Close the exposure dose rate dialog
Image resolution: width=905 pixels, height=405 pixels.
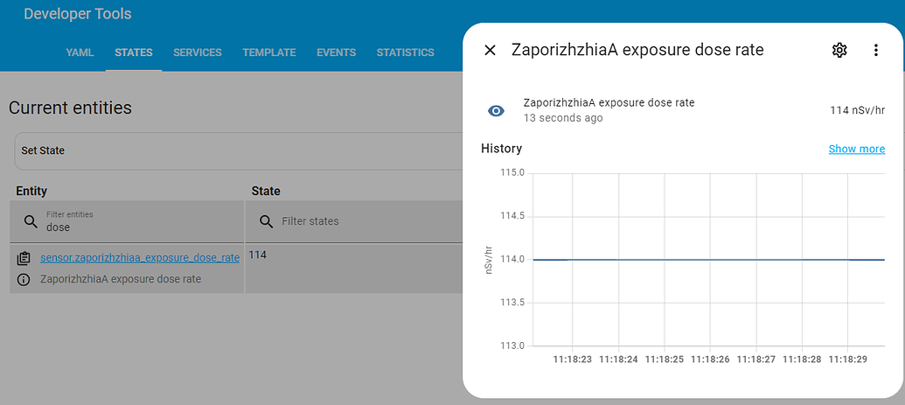(491, 50)
